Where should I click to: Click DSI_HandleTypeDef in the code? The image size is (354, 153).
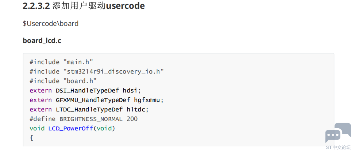point(87,90)
